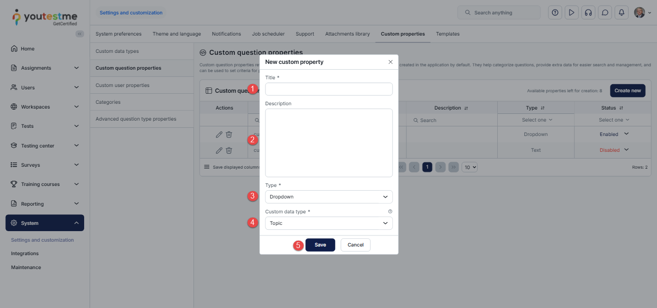This screenshot has height=308, width=657.
Task: Open Custom user properties section
Action: 142,85
